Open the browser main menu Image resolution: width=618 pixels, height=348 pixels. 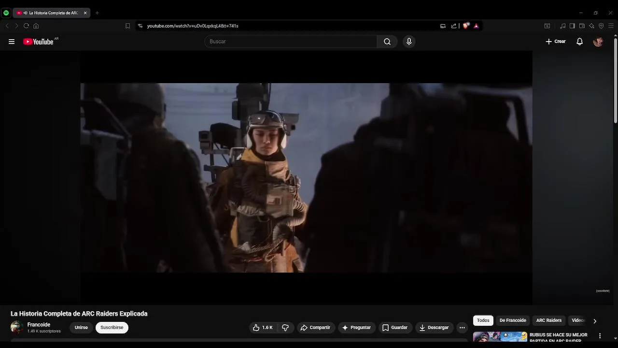[611, 26]
